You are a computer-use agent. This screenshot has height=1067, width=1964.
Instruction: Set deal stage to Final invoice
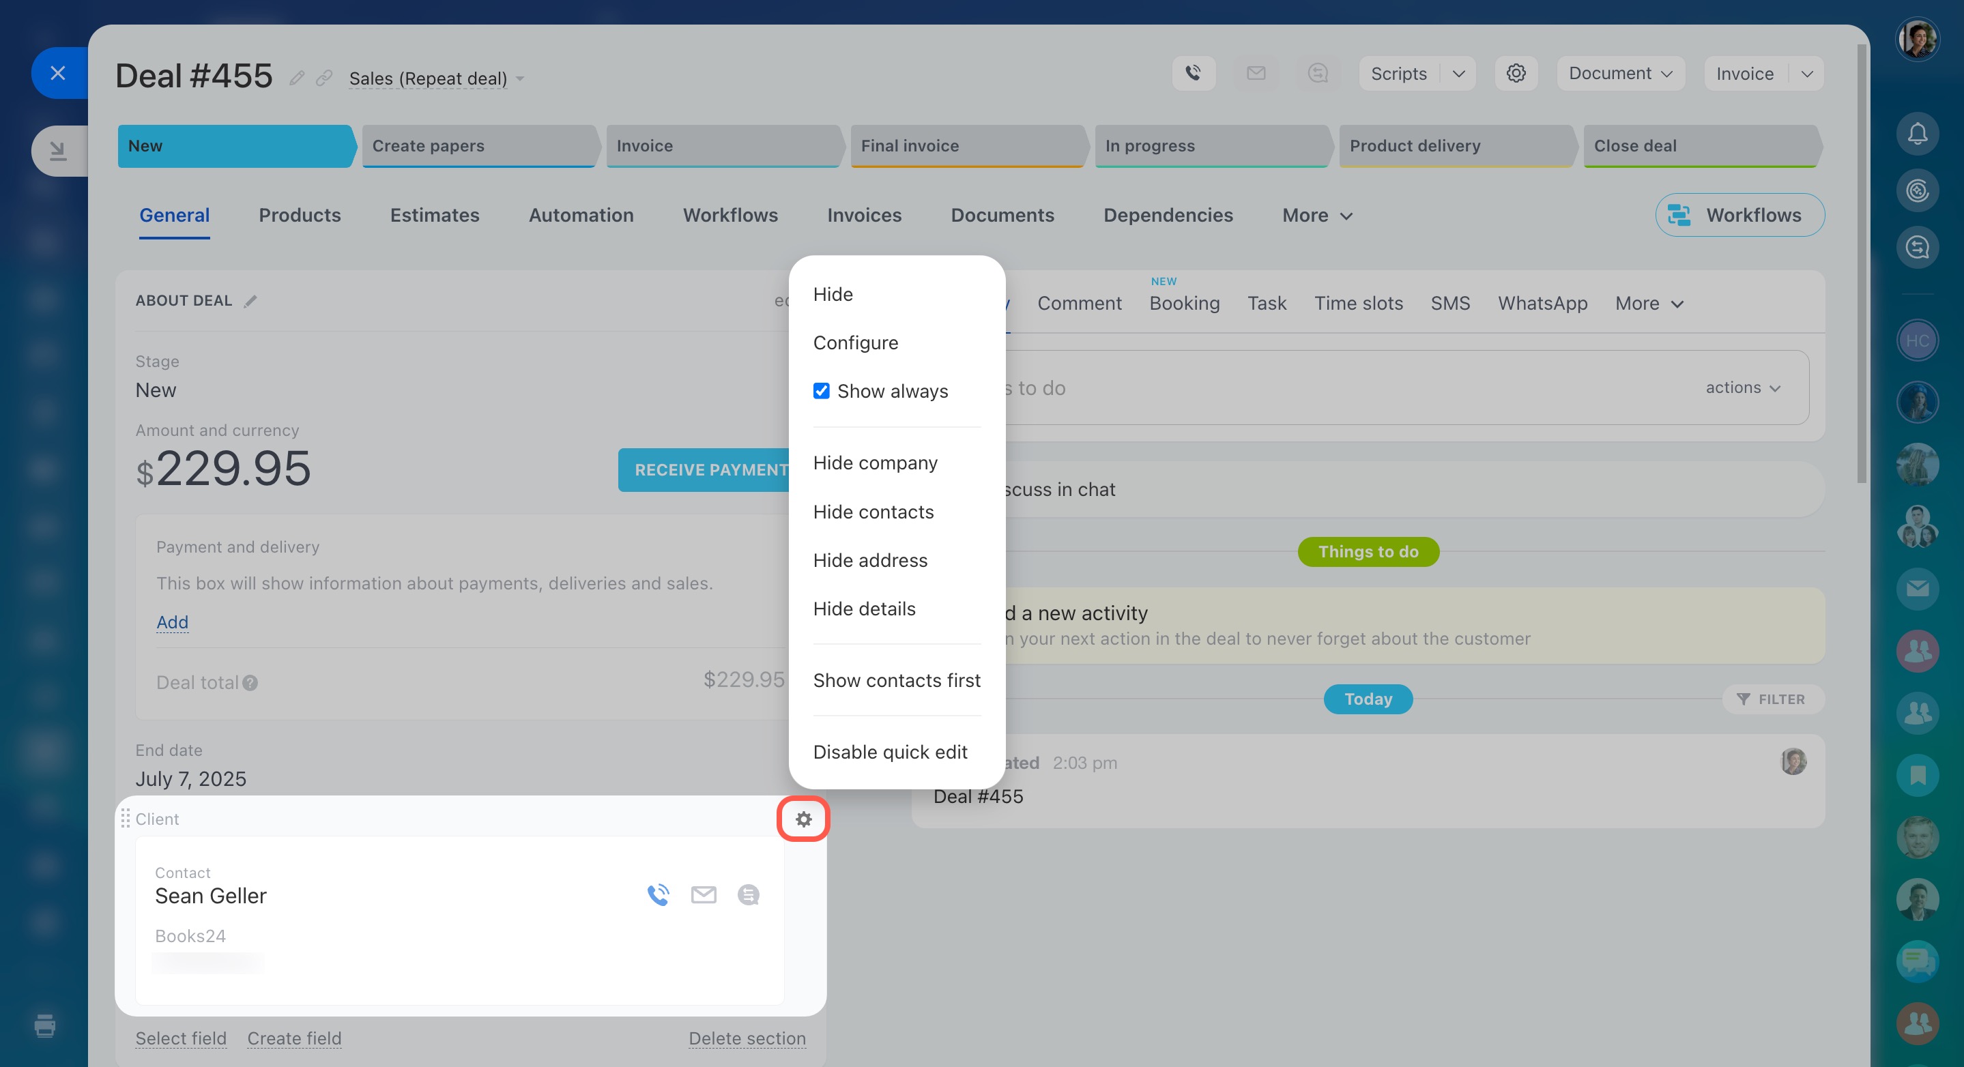(965, 145)
